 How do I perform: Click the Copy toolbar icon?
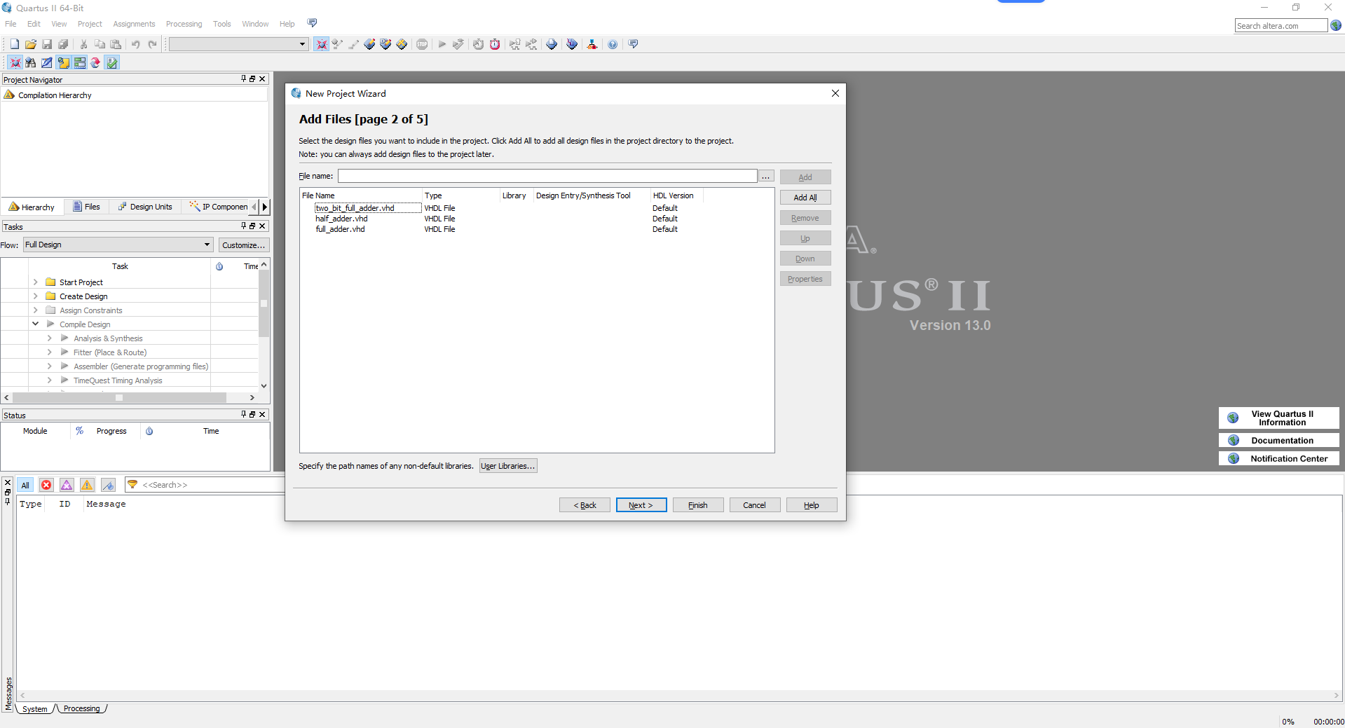click(x=100, y=44)
